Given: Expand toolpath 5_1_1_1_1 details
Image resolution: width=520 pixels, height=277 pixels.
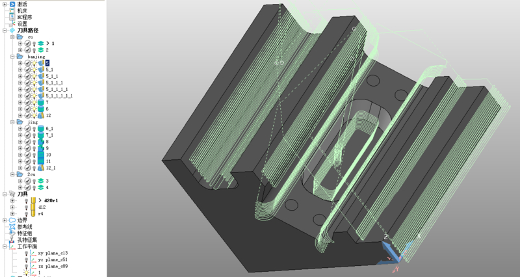Looking at the screenshot, I should (x=20, y=89).
